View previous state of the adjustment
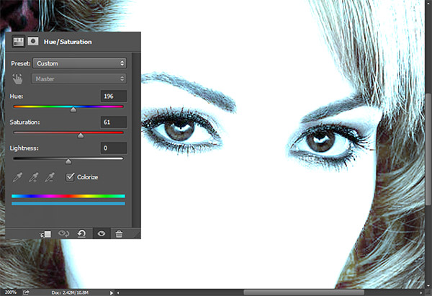432x296 pixels. [x=63, y=233]
